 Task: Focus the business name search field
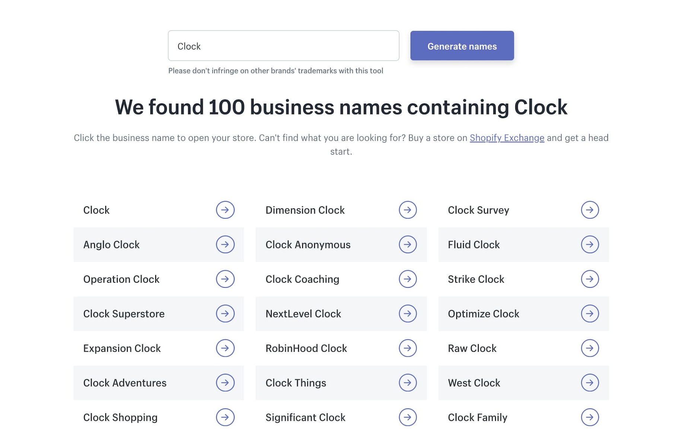point(283,46)
